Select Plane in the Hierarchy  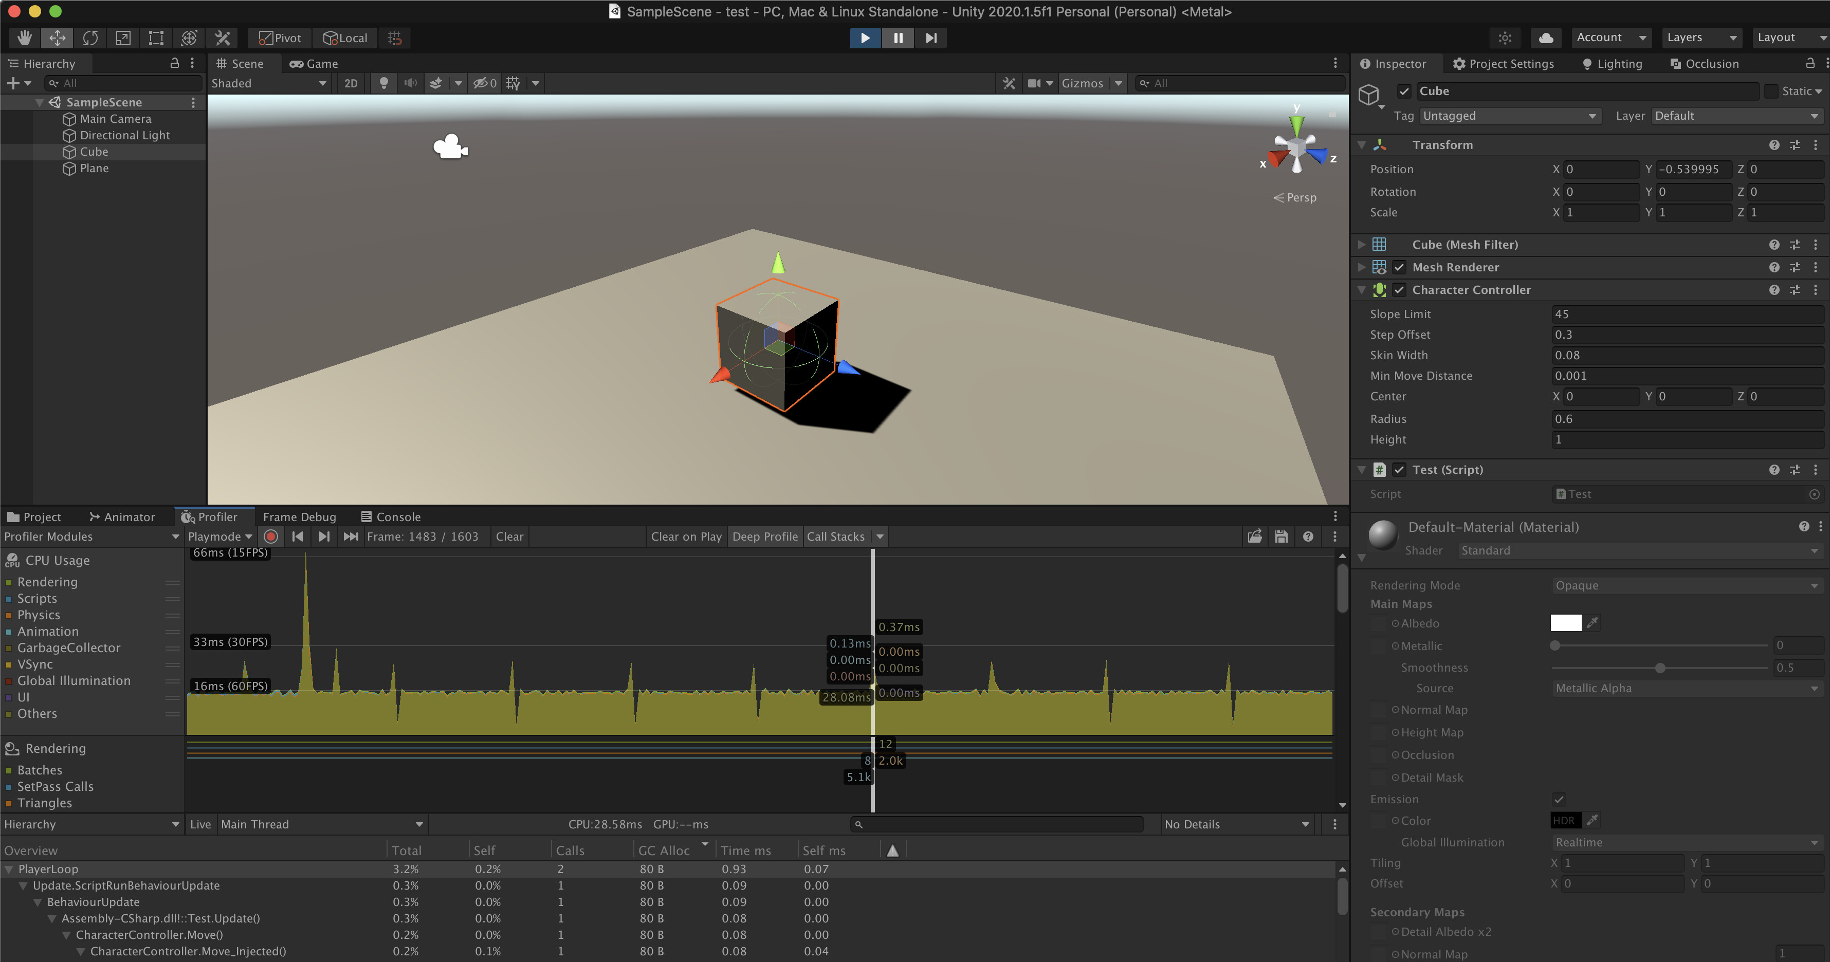click(x=95, y=168)
